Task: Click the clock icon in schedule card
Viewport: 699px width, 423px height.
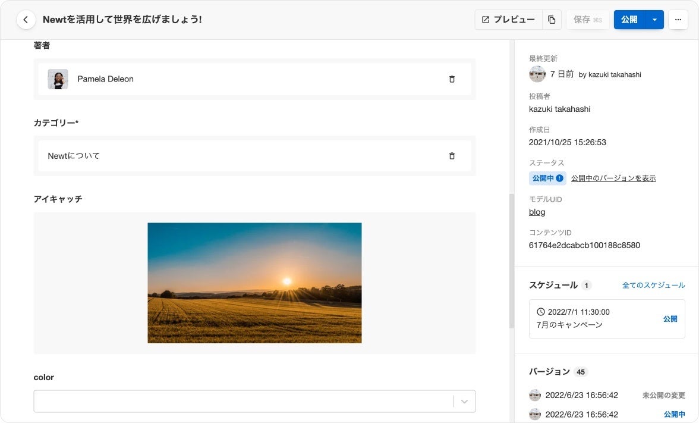Action: pyautogui.click(x=541, y=312)
